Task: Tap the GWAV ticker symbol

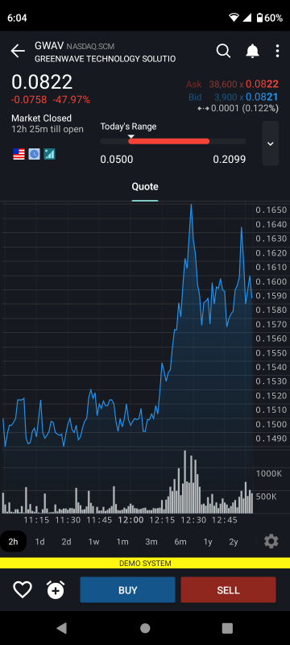Action: coord(49,45)
